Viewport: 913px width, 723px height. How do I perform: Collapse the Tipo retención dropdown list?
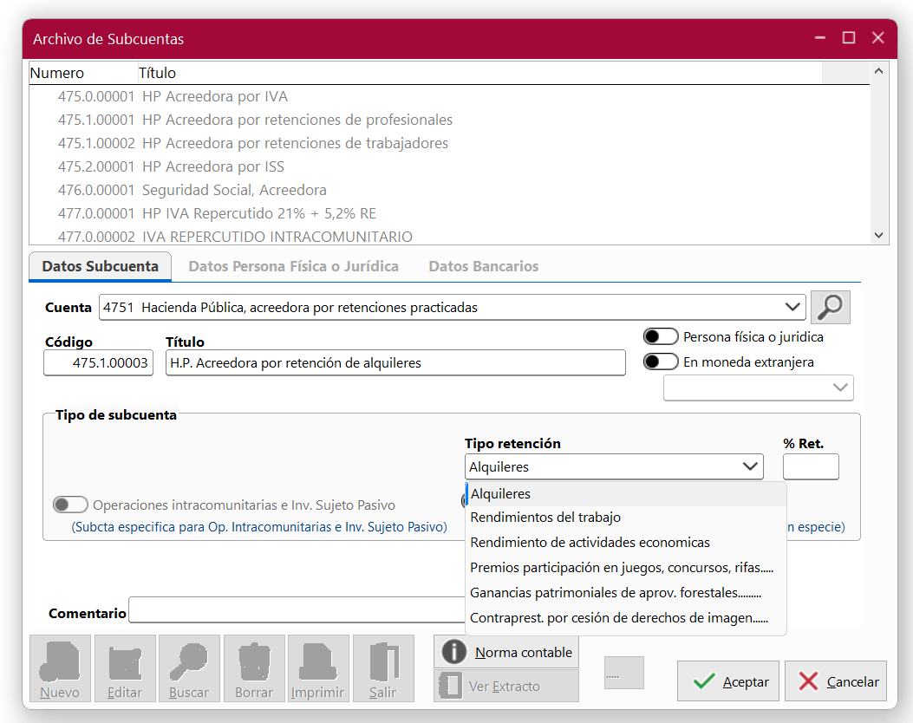tap(749, 466)
